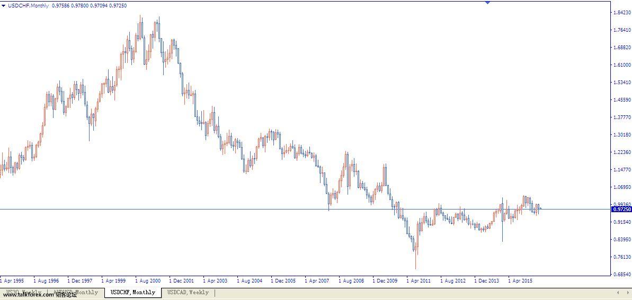Click the 1.22360 price axis label
The image size is (632, 300).
click(x=621, y=152)
